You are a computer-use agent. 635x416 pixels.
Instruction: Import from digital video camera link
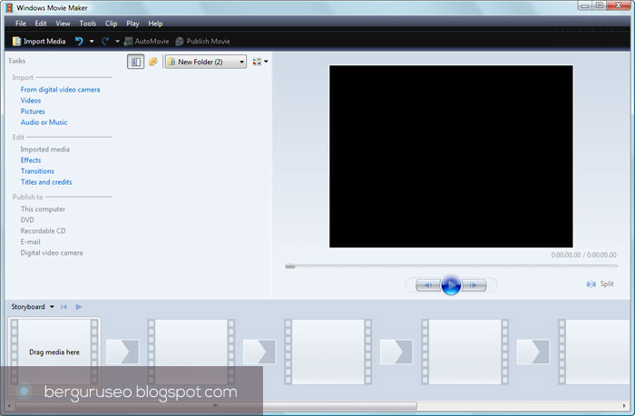[61, 90]
